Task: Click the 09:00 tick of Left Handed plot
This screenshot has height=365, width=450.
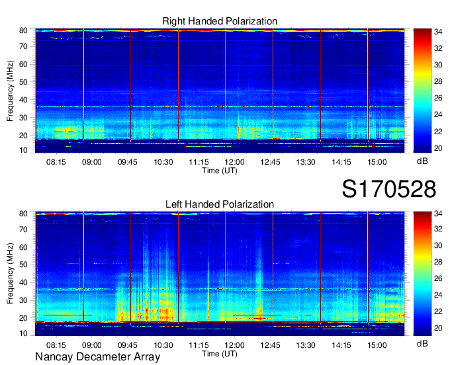Action: pos(92,345)
